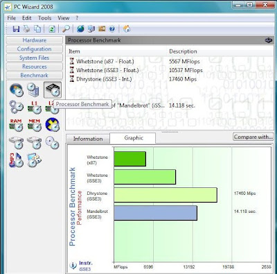This screenshot has width=277, height=274.
Task: Select the Mandelbrot row showing 14.118 sec.
Action: pyautogui.click(x=170, y=105)
